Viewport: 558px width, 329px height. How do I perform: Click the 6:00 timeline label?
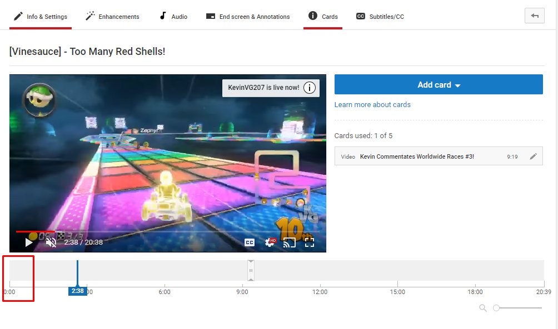pyautogui.click(x=165, y=292)
